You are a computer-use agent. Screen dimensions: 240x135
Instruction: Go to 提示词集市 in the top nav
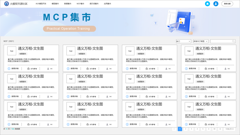tap(94, 4)
